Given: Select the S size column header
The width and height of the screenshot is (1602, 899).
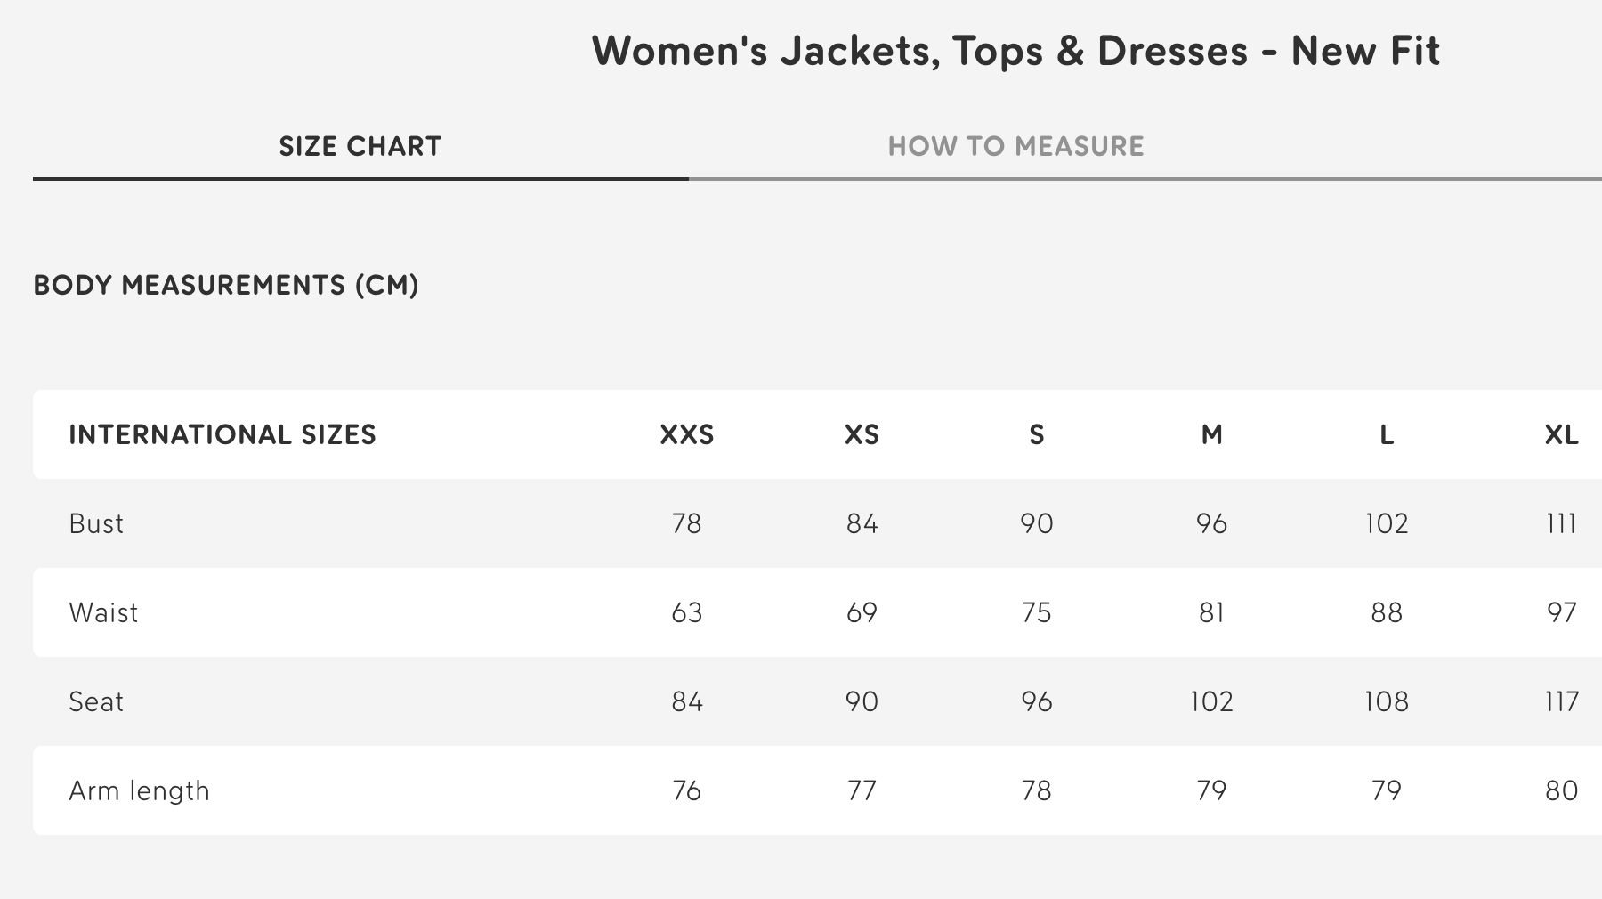Looking at the screenshot, I should (x=1036, y=435).
